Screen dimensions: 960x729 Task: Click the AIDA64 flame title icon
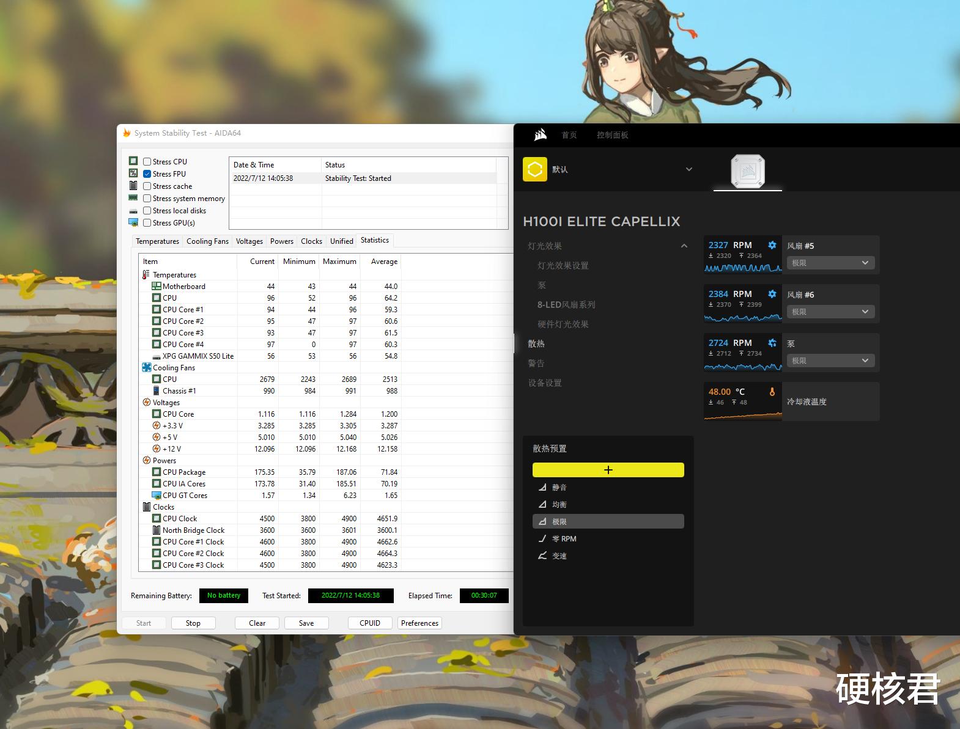click(127, 133)
